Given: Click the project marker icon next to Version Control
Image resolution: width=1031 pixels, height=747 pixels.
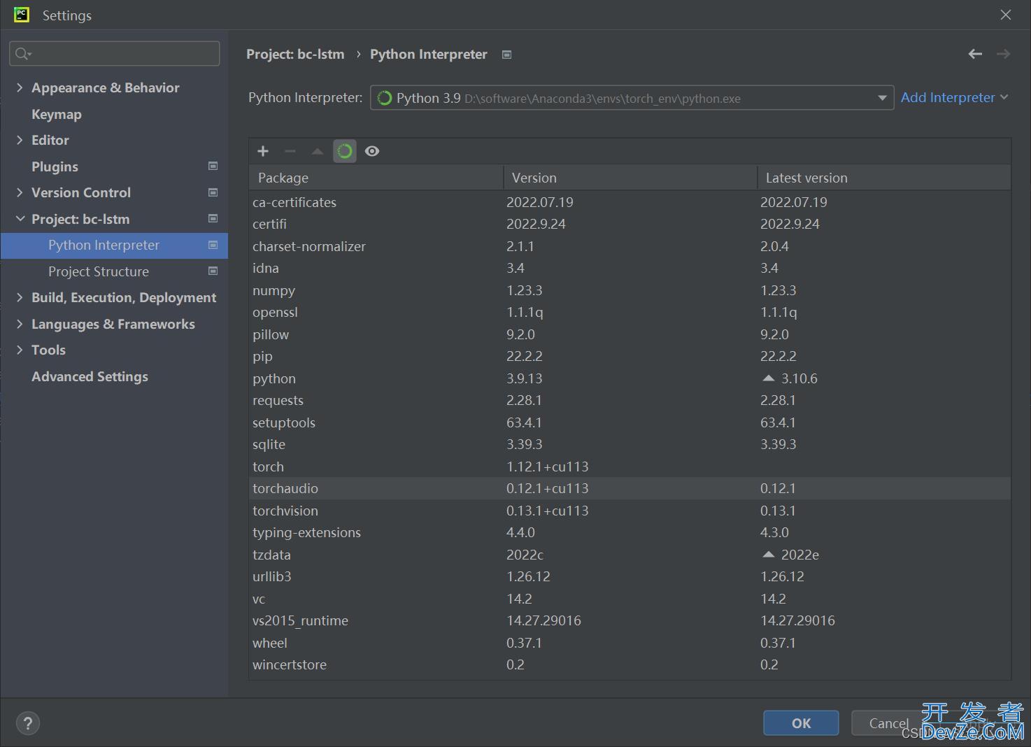Looking at the screenshot, I should 213,192.
